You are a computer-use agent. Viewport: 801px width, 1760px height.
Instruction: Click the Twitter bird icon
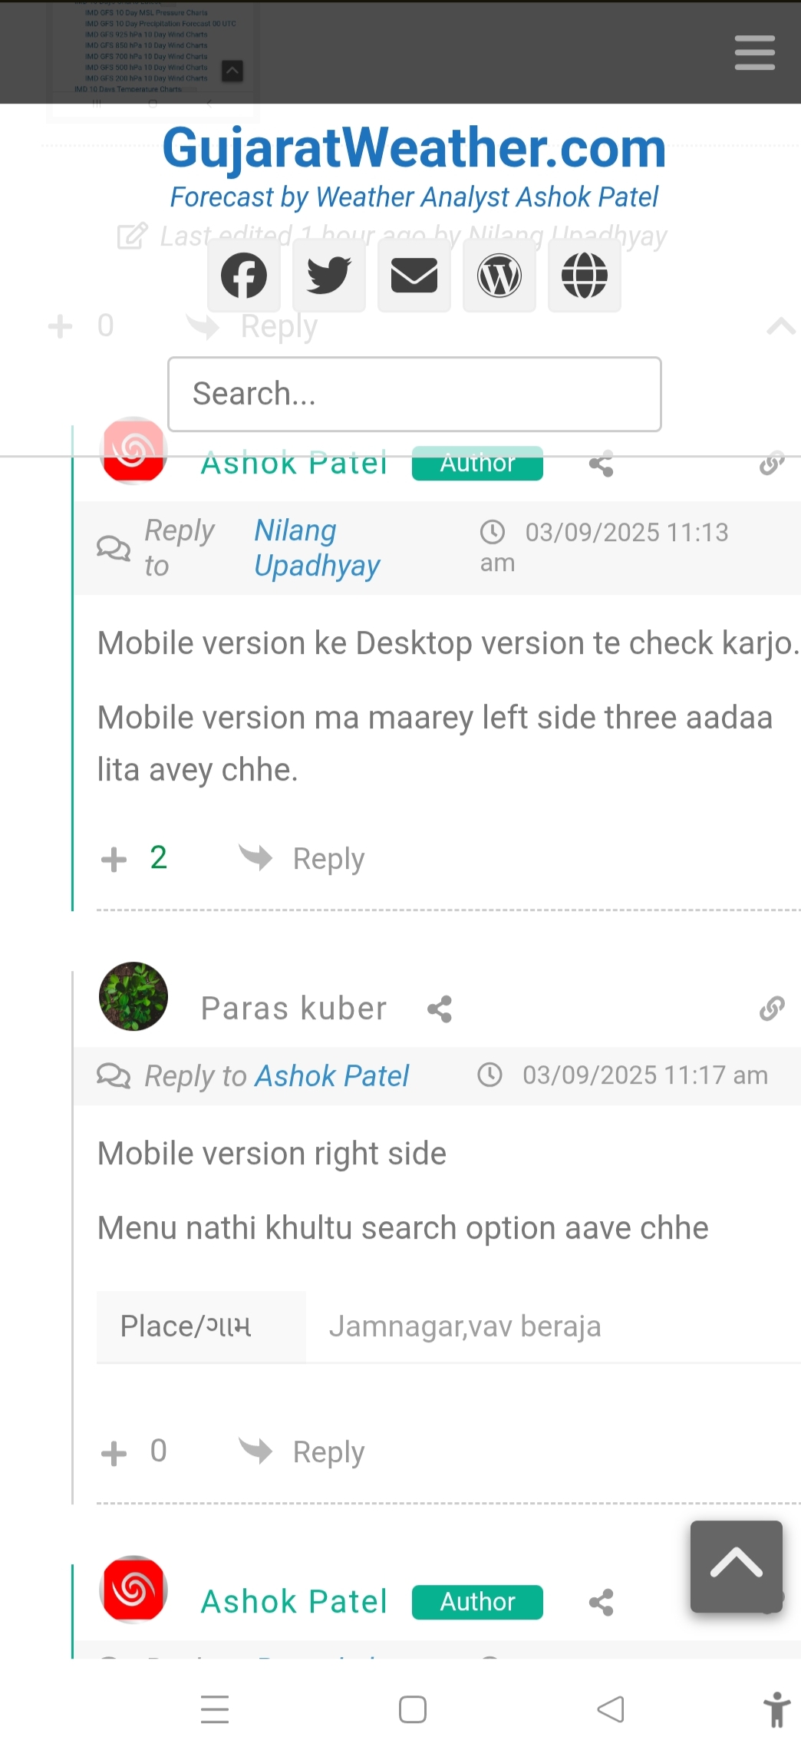click(329, 276)
